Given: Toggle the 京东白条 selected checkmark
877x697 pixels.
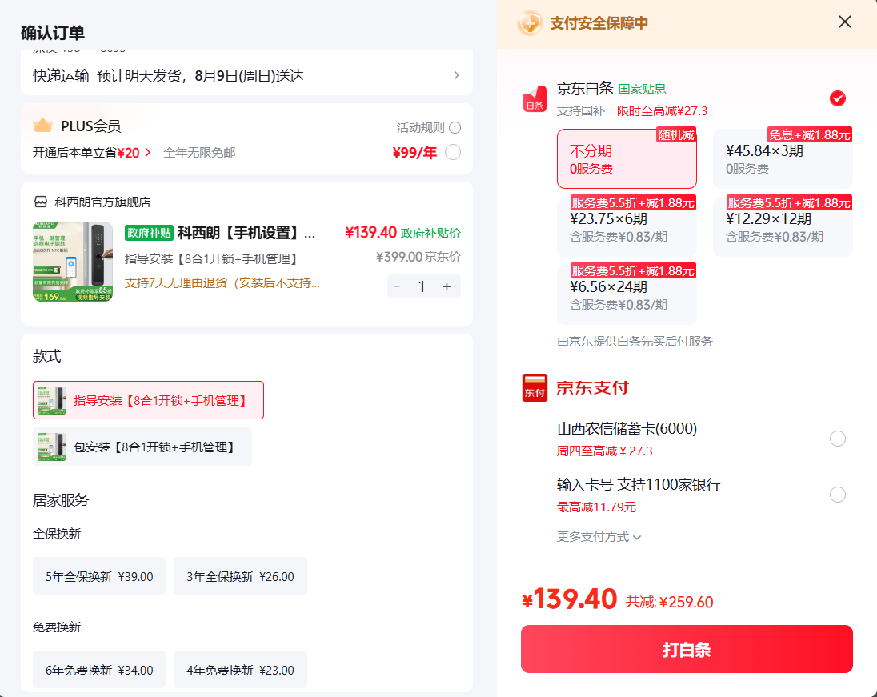Looking at the screenshot, I should (x=837, y=98).
